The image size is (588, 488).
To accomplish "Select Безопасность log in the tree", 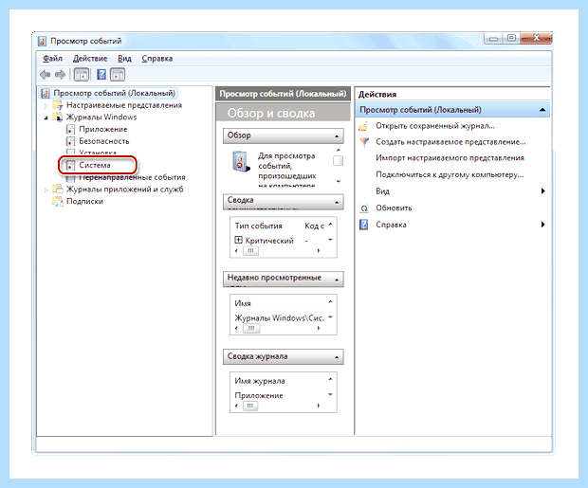I will pyautogui.click(x=104, y=141).
